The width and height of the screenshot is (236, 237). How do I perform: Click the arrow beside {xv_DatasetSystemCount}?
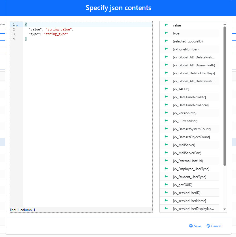click(166, 129)
